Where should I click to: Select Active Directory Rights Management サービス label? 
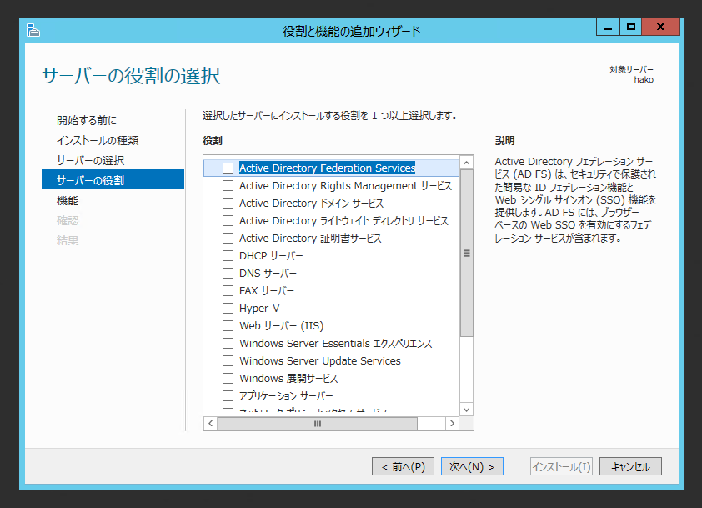[346, 185]
